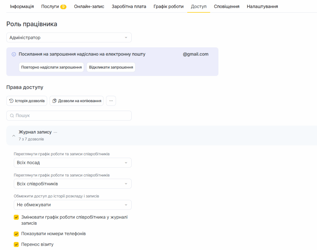Disable the Перенос візиту checkbox
The height and width of the screenshot is (250, 317).
(16, 244)
